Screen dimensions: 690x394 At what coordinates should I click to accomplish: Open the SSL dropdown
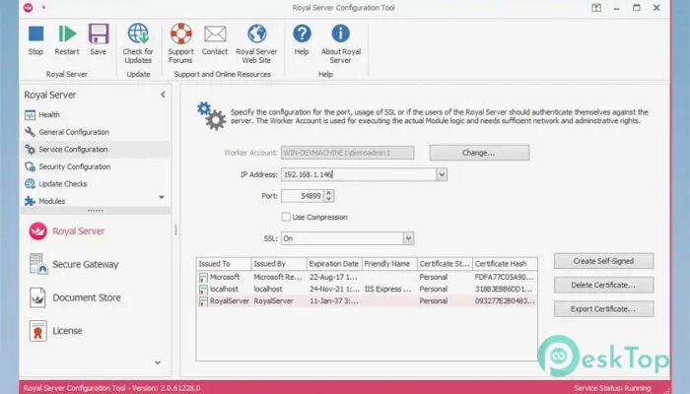(408, 238)
